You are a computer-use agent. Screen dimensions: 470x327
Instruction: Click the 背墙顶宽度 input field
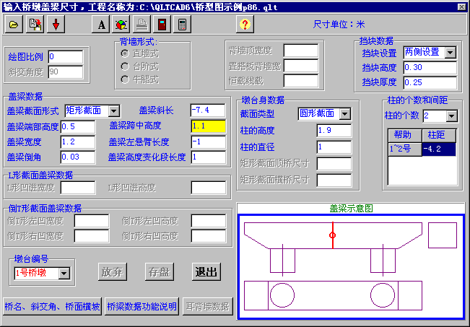[x=301, y=51]
